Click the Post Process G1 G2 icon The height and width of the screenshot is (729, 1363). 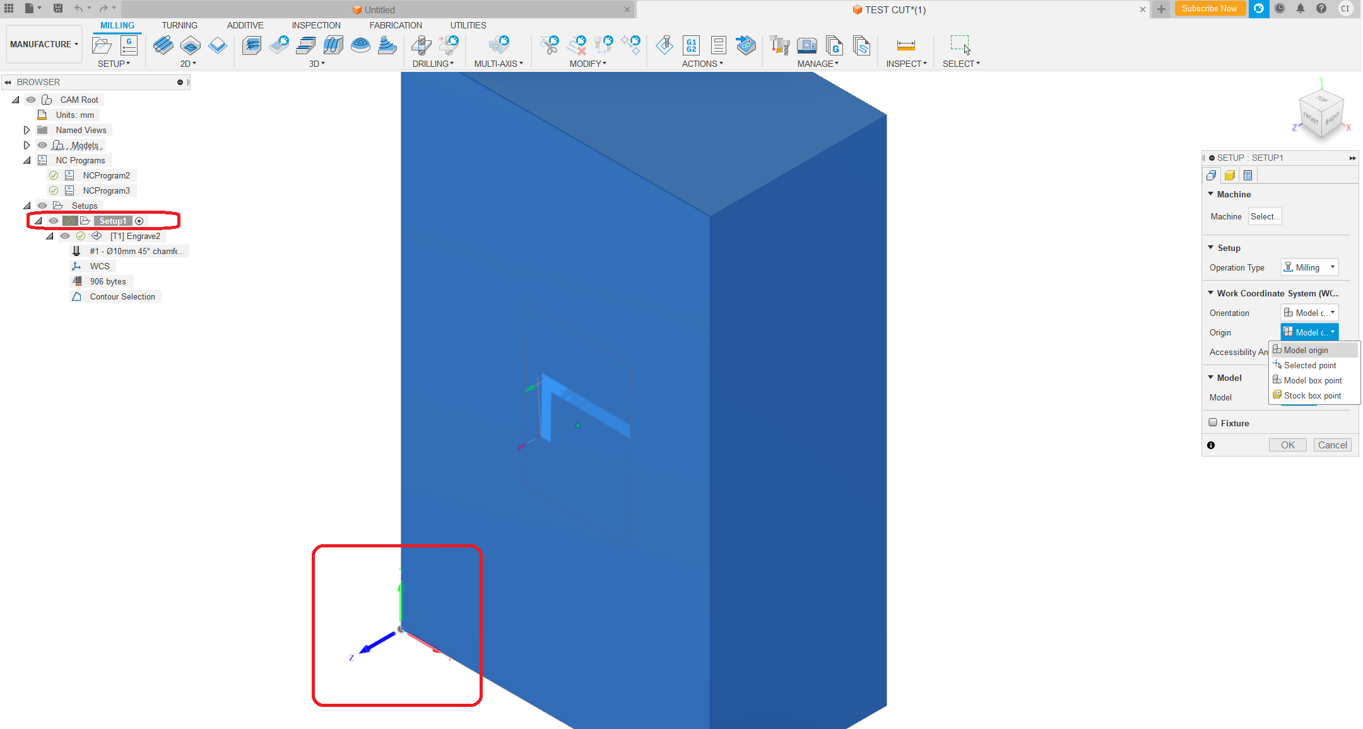click(691, 45)
